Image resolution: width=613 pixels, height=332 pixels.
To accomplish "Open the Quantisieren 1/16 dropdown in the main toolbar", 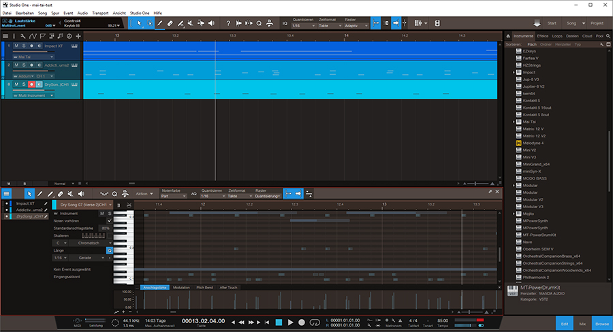I will pyautogui.click(x=303, y=26).
